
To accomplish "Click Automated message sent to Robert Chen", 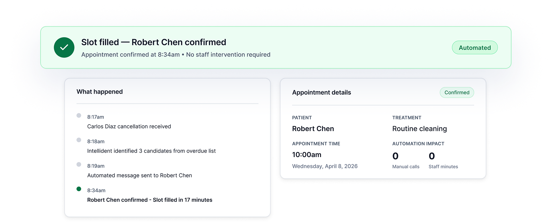I will 140,175.
